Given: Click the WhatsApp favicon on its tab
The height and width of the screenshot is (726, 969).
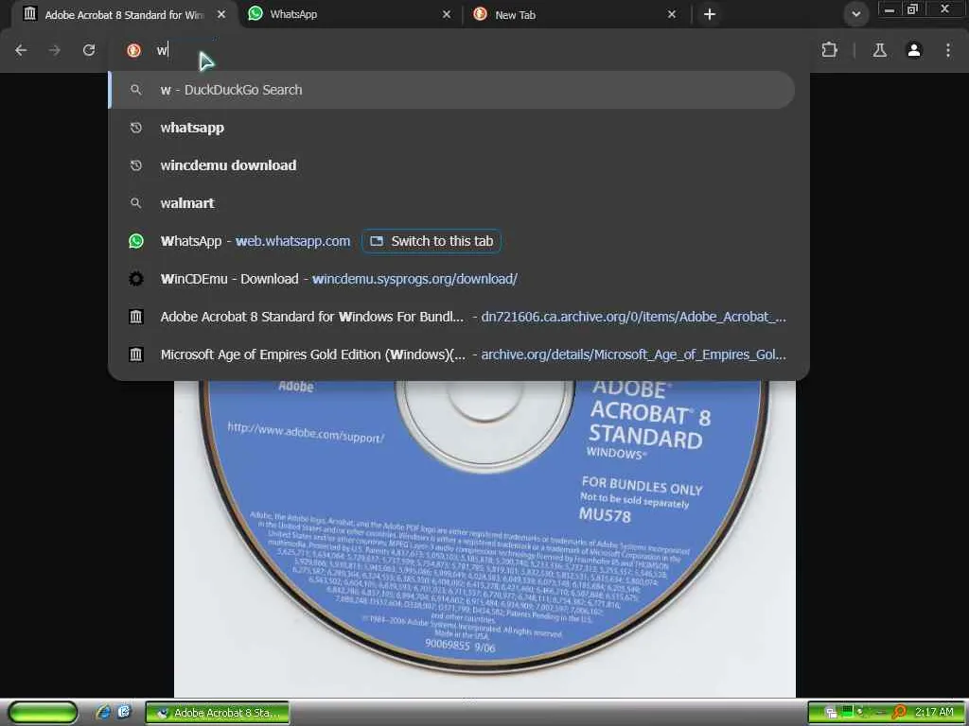Looking at the screenshot, I should pyautogui.click(x=255, y=13).
